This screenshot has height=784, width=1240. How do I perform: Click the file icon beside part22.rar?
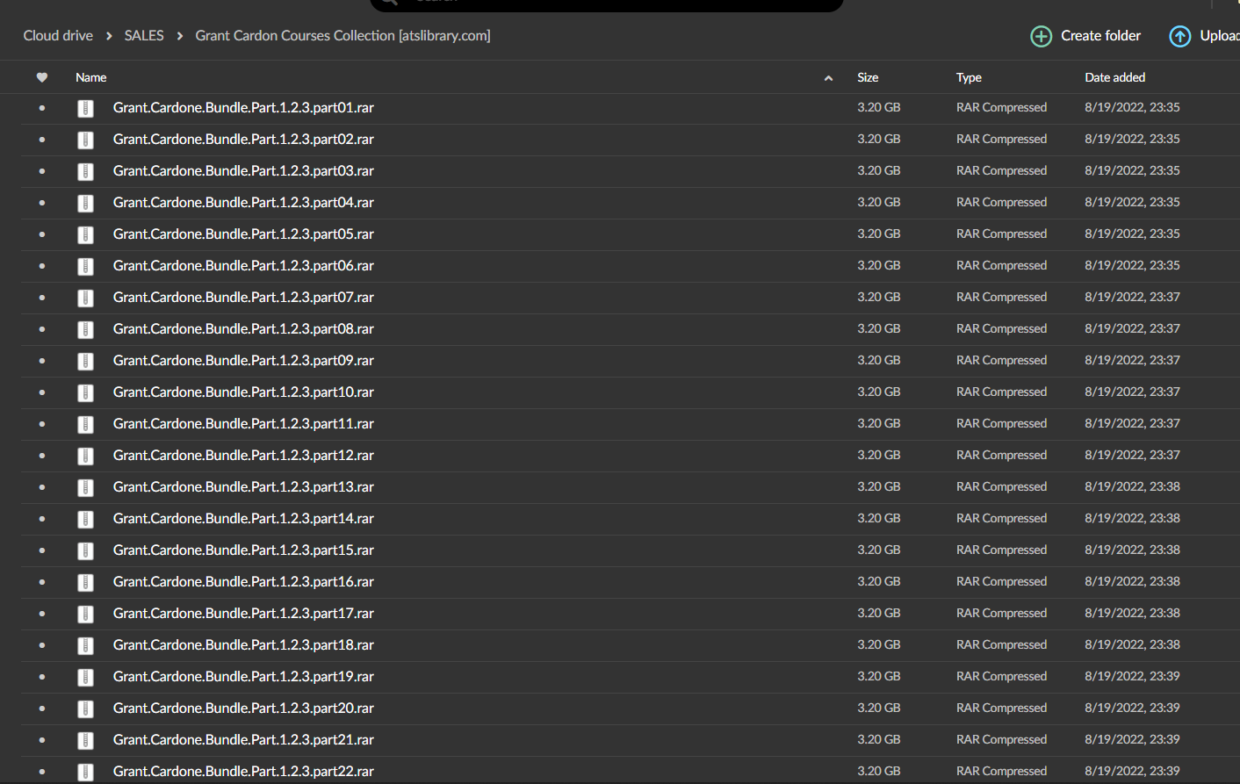(x=85, y=772)
